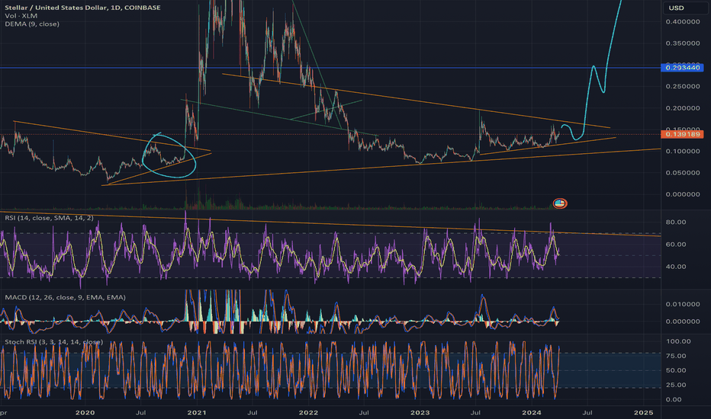Click the 80.00 RSI scale label
The image size is (711, 419).
[x=676, y=222]
